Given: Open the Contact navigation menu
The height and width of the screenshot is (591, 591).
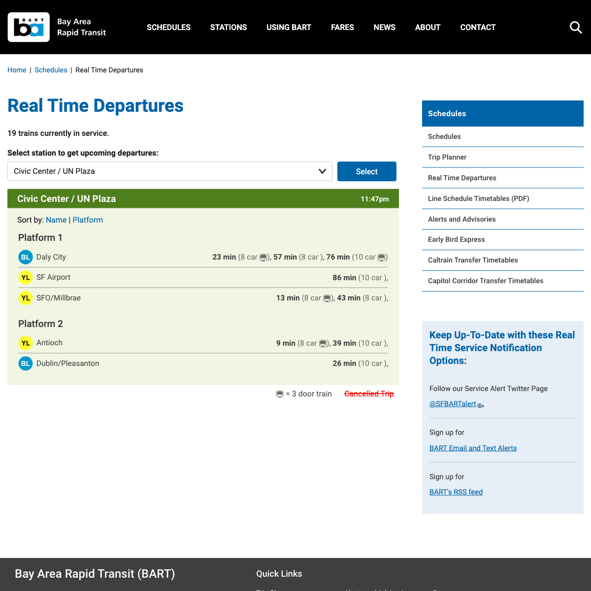Looking at the screenshot, I should (x=478, y=27).
